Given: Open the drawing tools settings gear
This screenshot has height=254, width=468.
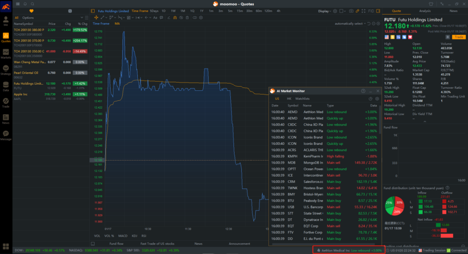Looking at the screenshot, I should click(201, 18).
